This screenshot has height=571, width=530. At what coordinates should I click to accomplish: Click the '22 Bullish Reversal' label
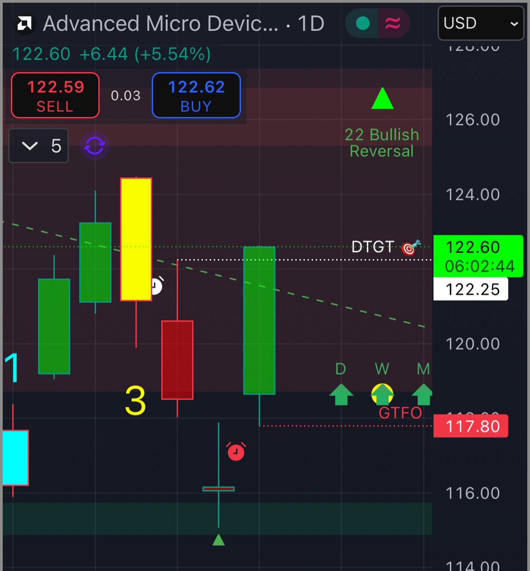pos(382,143)
